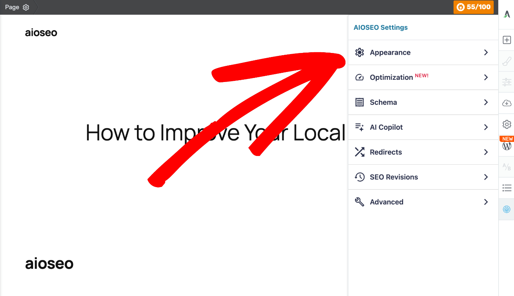The height and width of the screenshot is (296, 514).
Task: Open the Optimization settings label
Action: coord(391,78)
